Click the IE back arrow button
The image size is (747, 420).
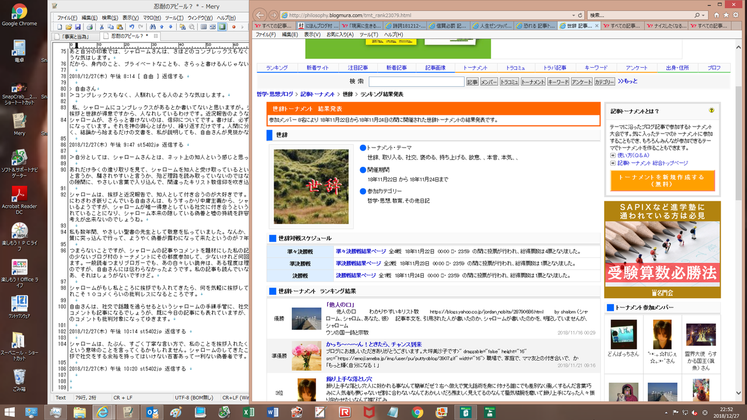pos(260,15)
